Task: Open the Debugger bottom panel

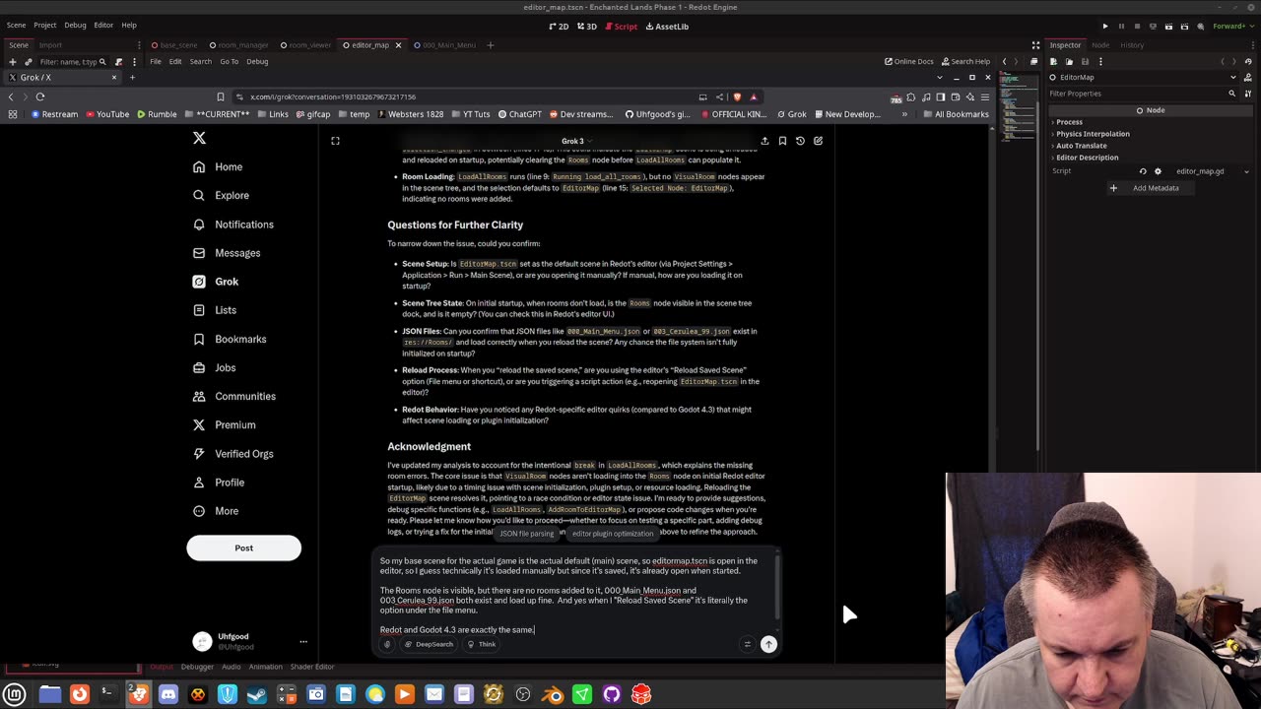Action: pos(197,667)
